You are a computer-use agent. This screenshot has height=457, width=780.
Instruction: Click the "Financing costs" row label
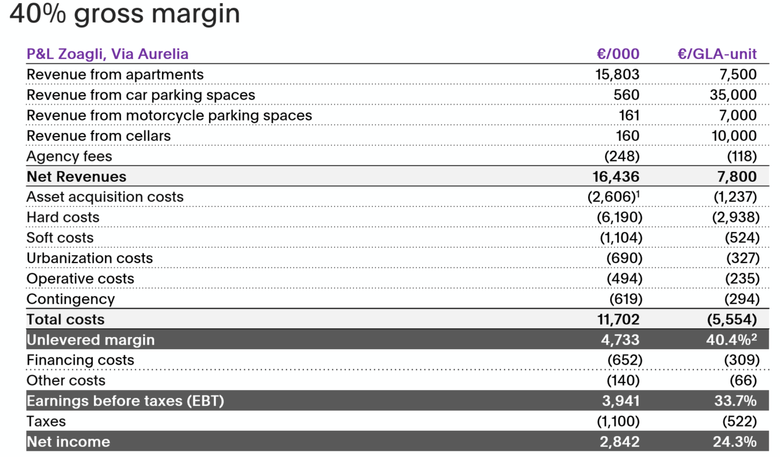[80, 360]
